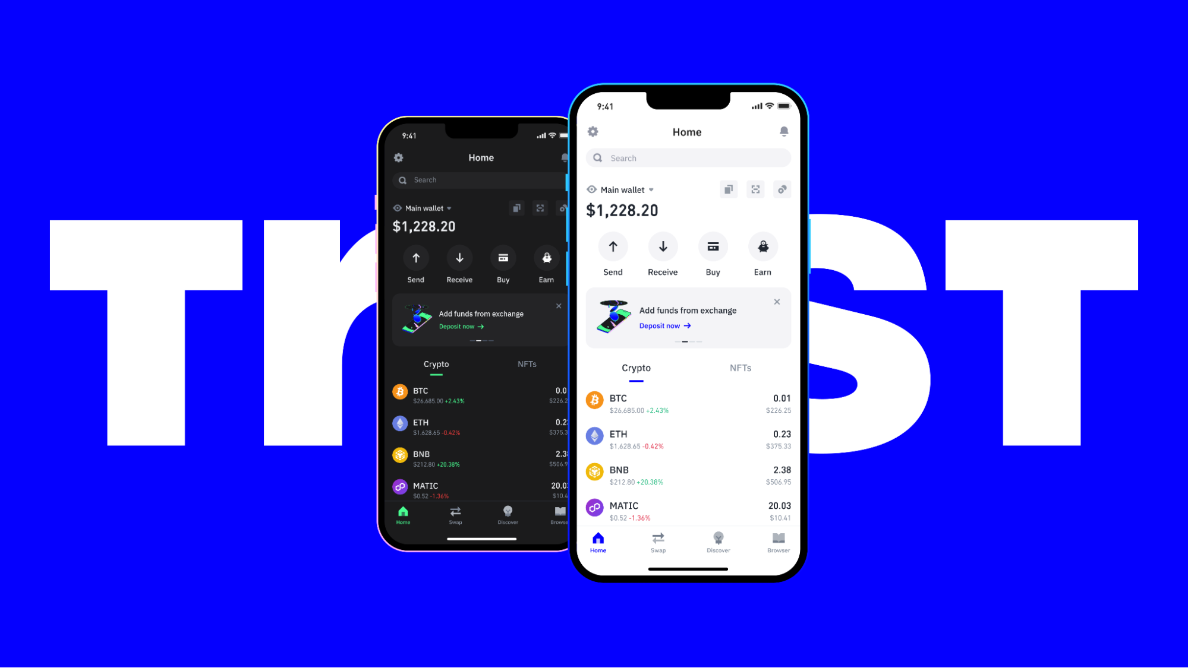Toggle visibility of Main wallet balance
This screenshot has height=668, width=1188.
pos(590,189)
